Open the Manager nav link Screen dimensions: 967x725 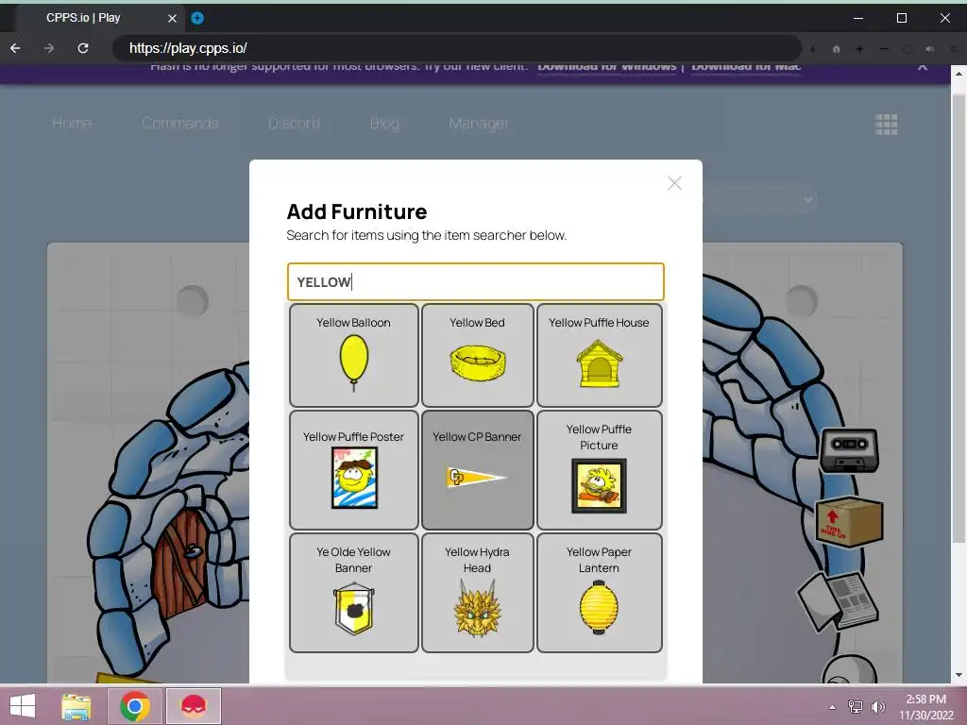tap(479, 124)
